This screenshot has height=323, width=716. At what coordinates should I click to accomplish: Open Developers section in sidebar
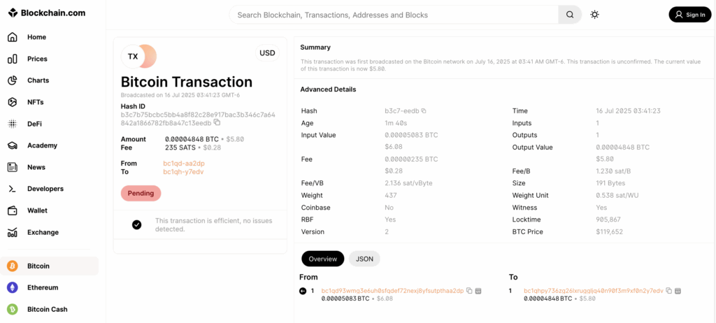tap(45, 189)
